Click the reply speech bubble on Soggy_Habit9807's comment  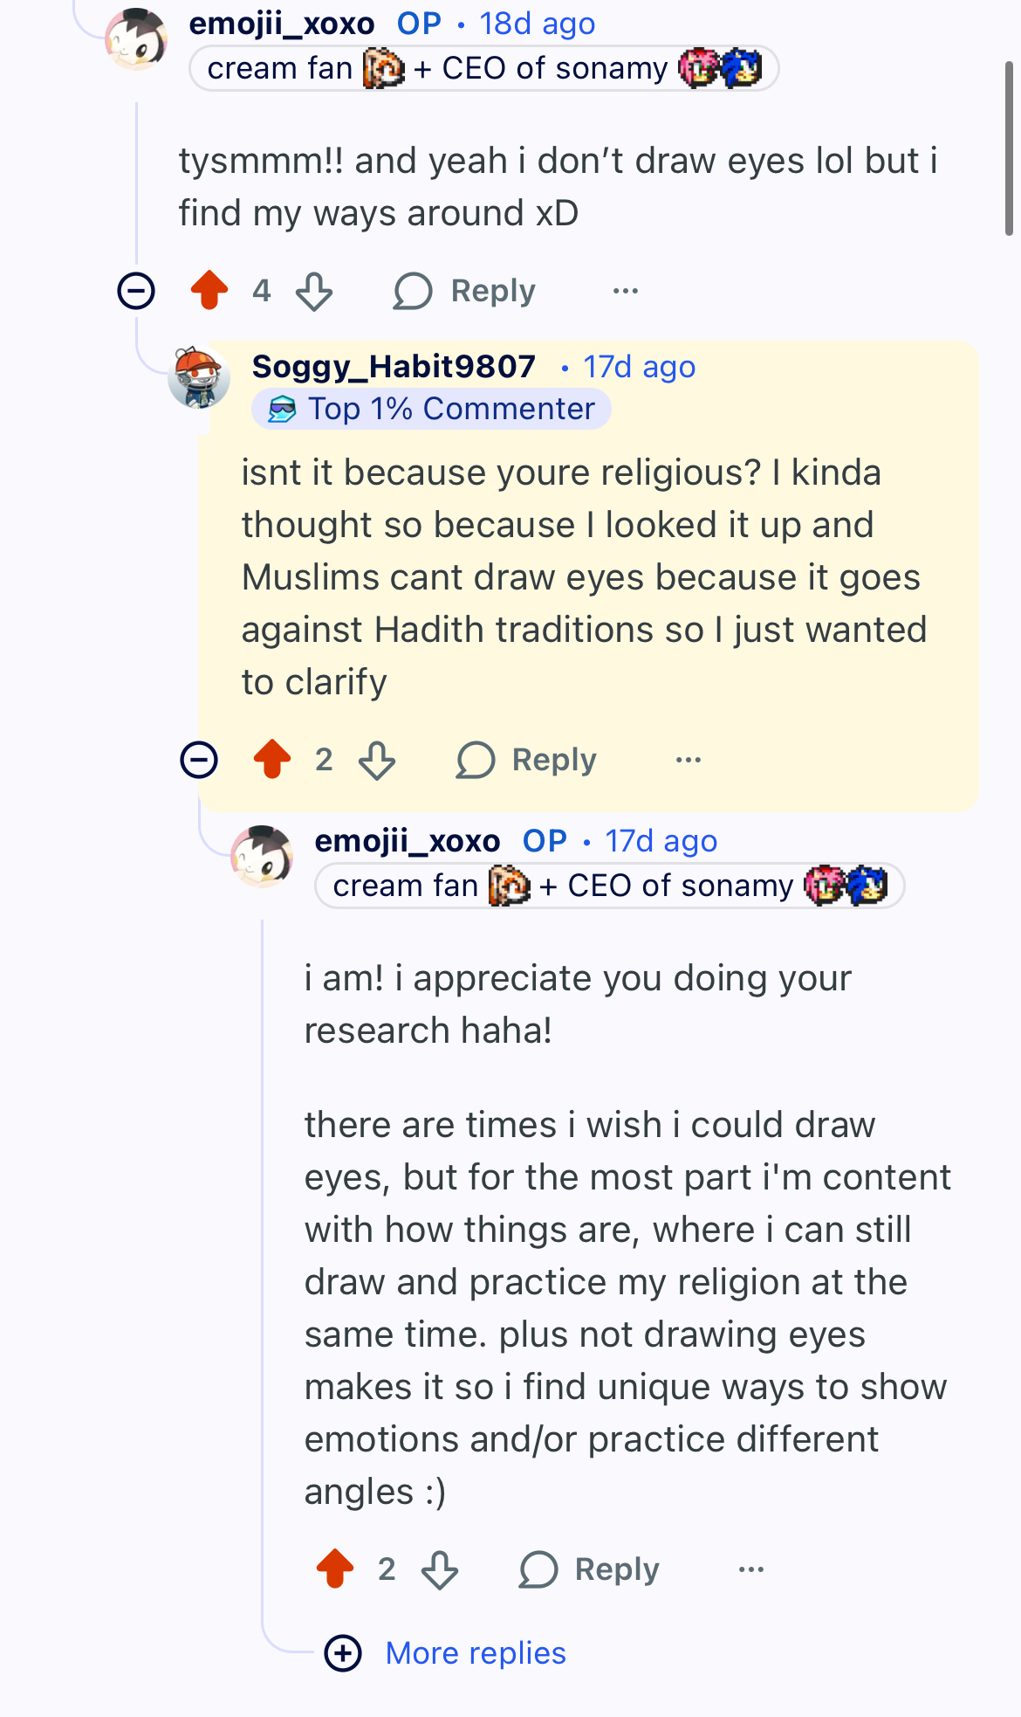[476, 760]
